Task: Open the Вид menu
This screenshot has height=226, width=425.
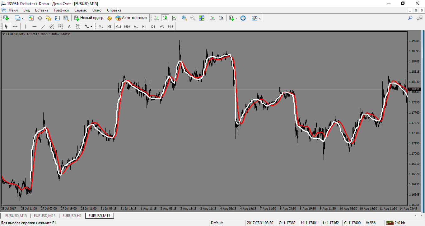Action: pyautogui.click(x=26, y=10)
